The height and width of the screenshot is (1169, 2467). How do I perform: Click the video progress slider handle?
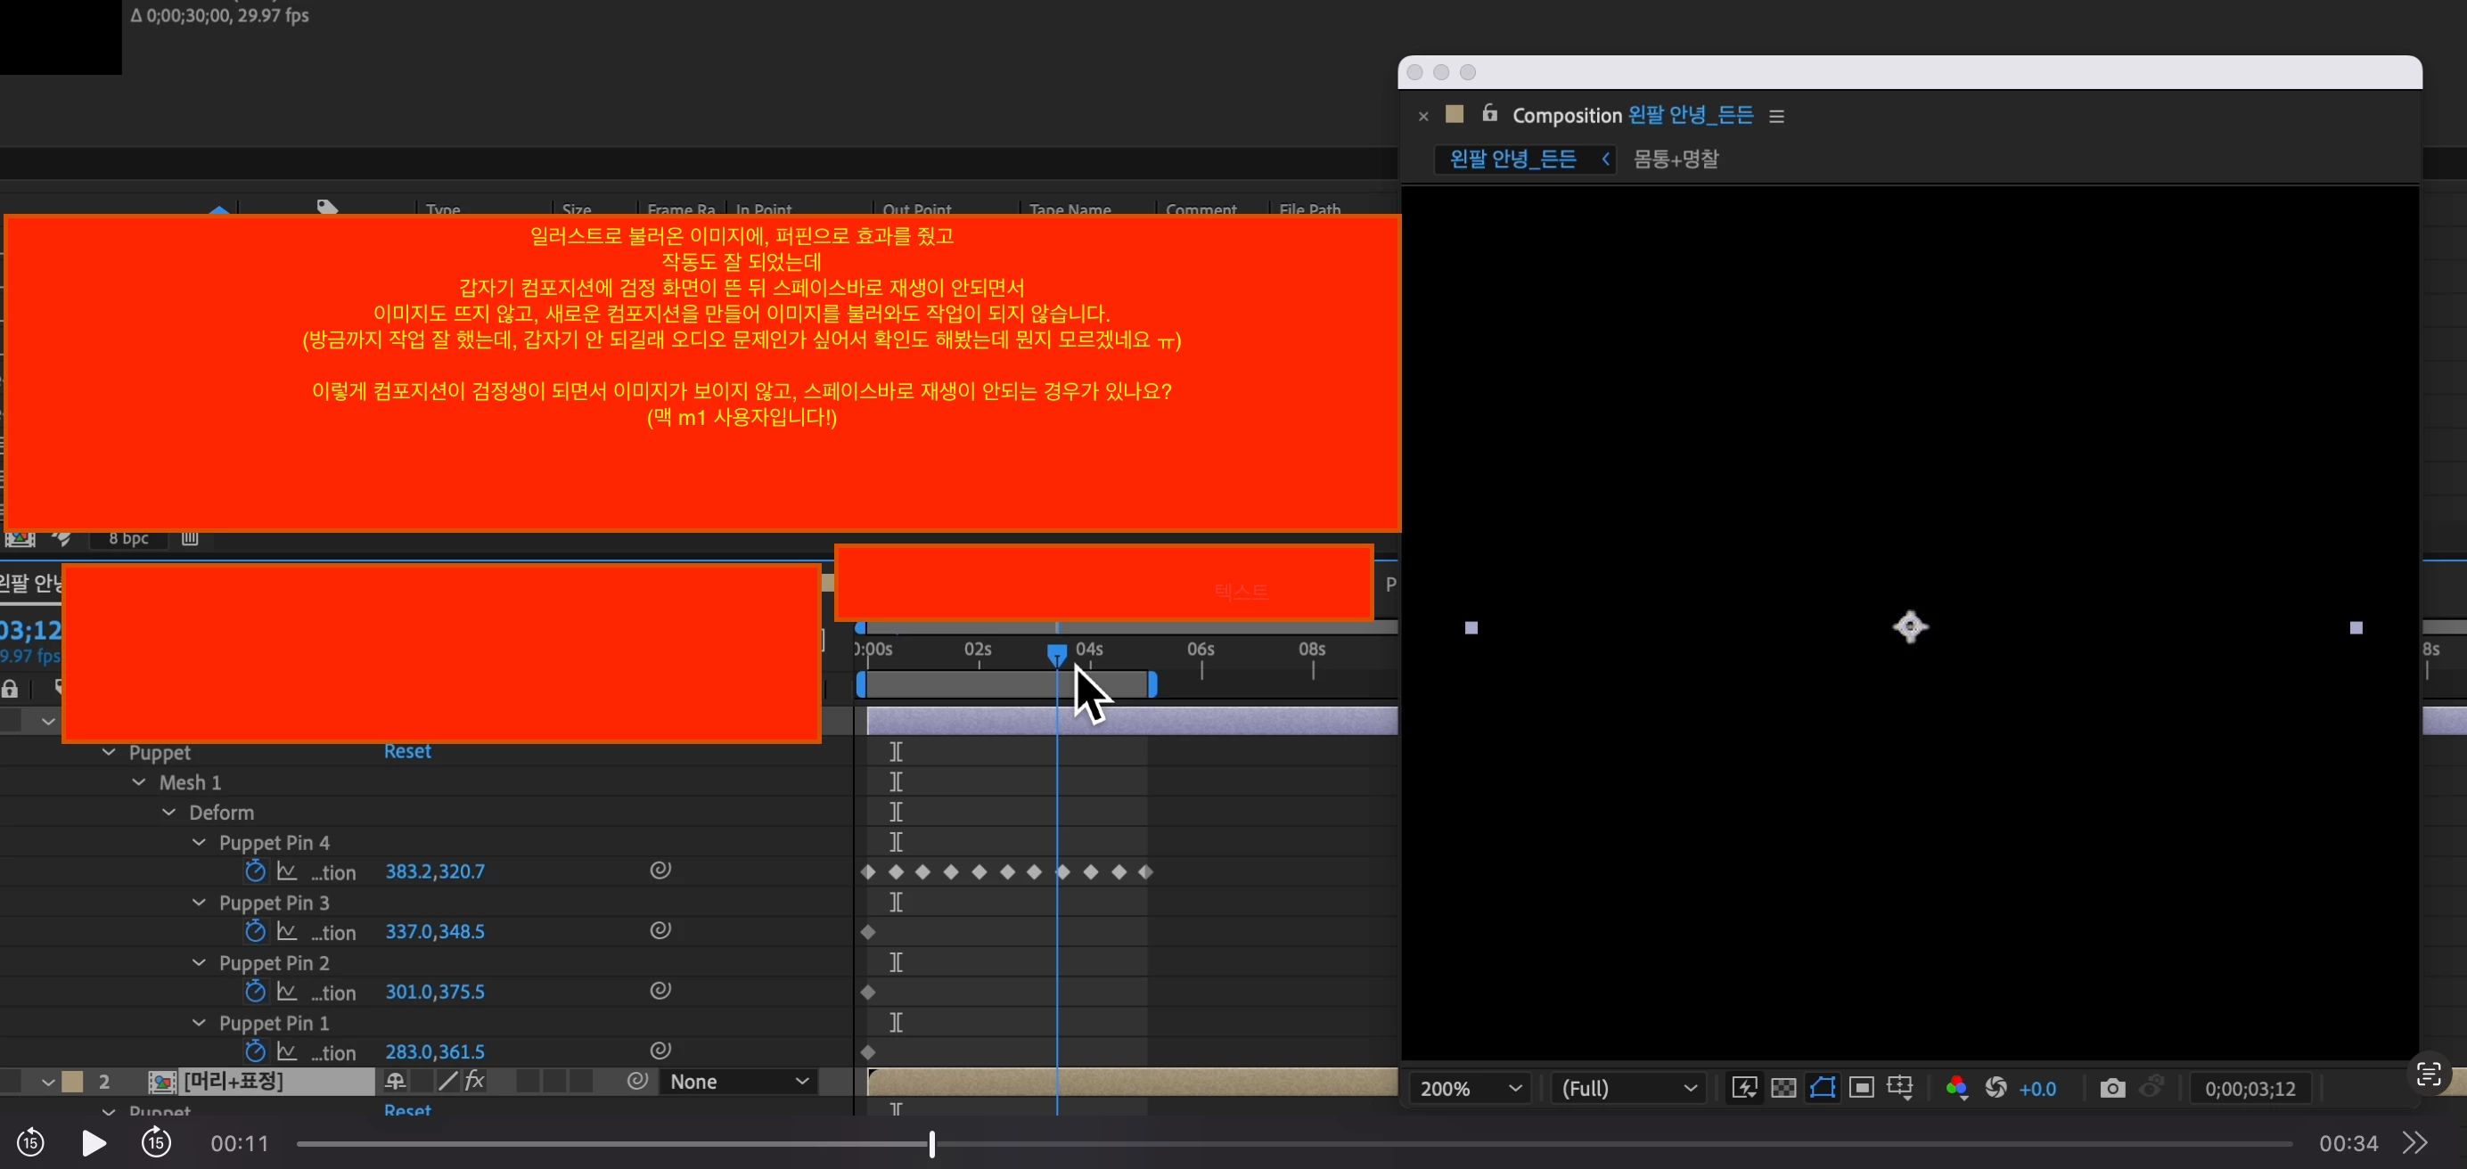930,1143
